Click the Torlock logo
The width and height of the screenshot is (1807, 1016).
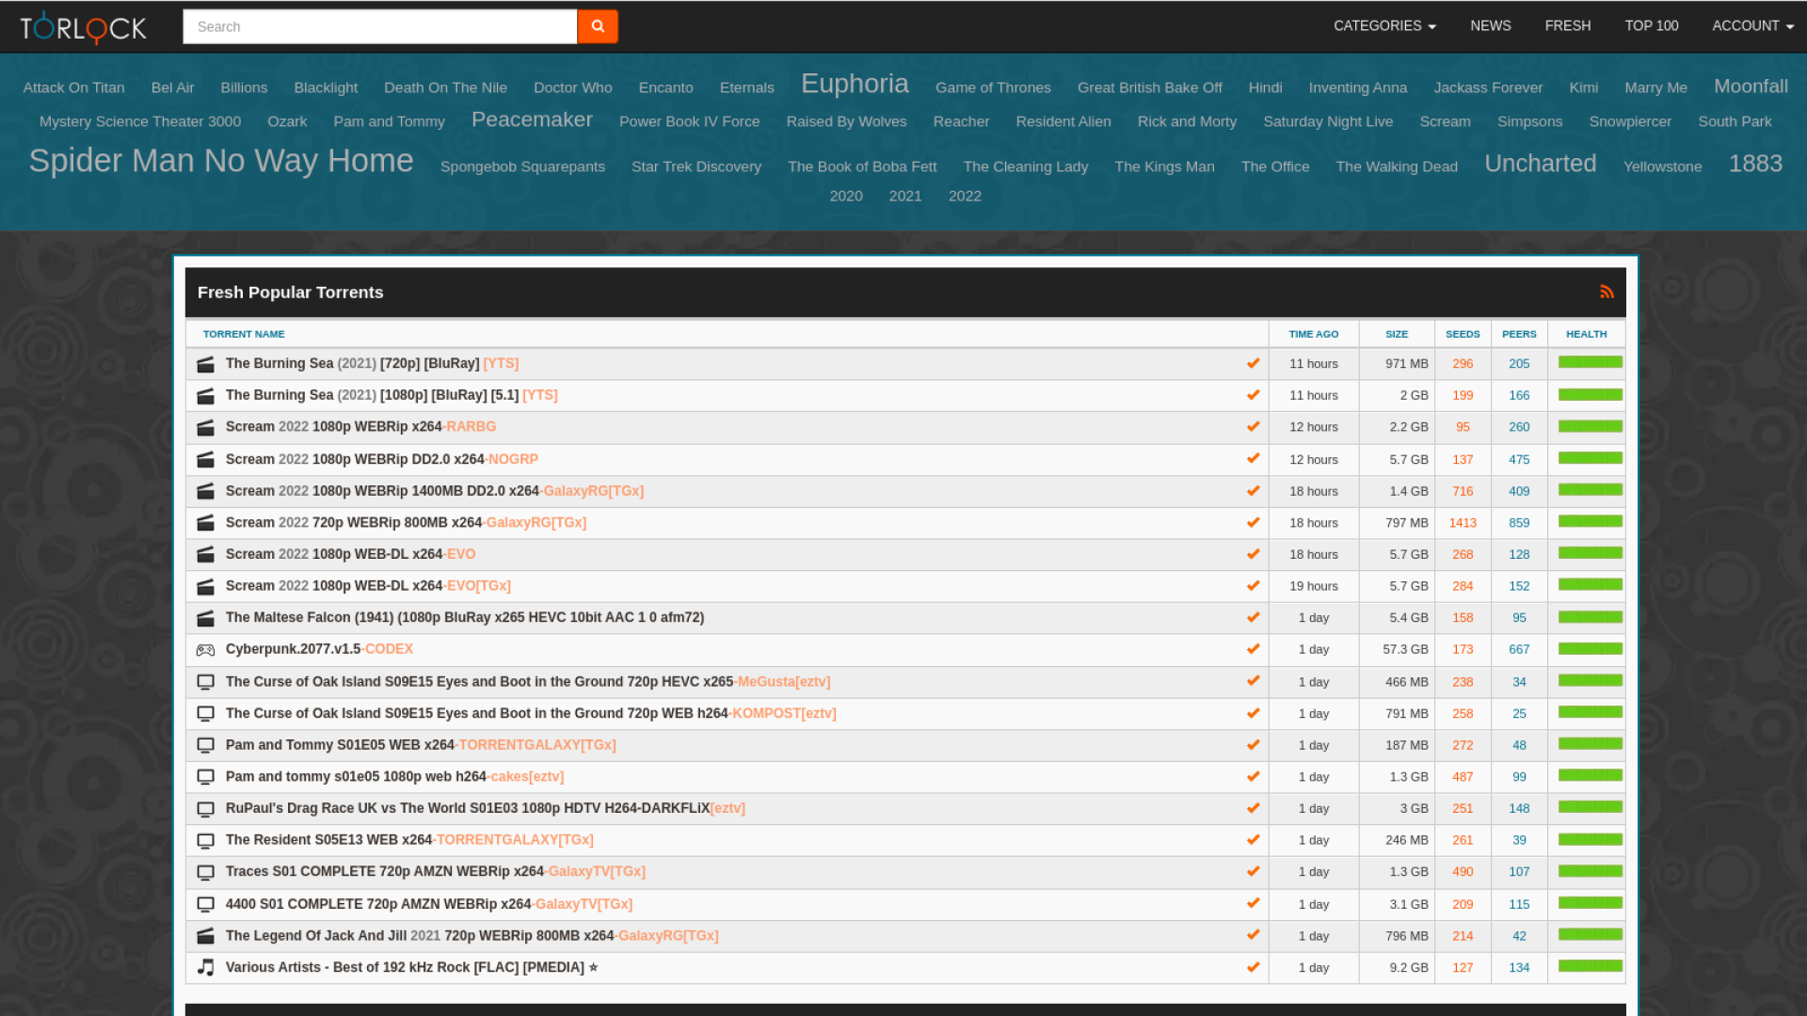point(83,27)
